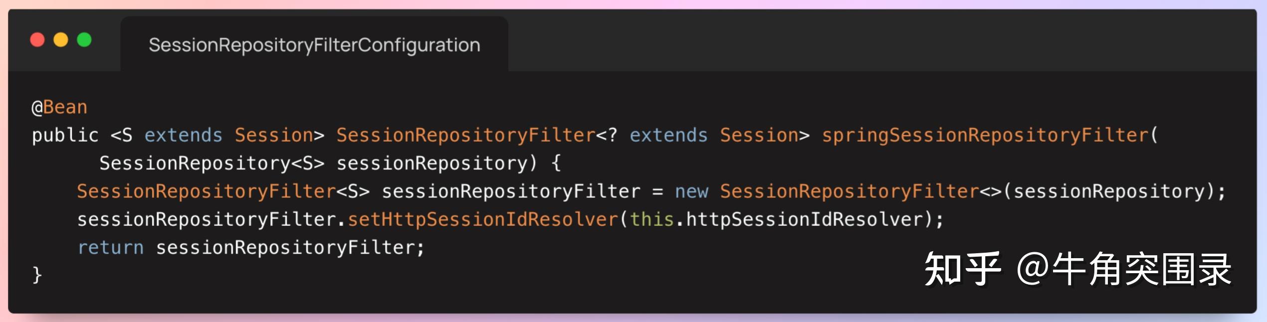Click sessionRepositoryFilter in return statement
1267x322 pixels.
[285, 247]
